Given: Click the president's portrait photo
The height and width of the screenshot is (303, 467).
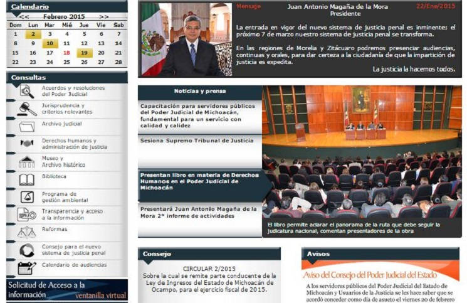Looking at the screenshot, I should (186, 40).
